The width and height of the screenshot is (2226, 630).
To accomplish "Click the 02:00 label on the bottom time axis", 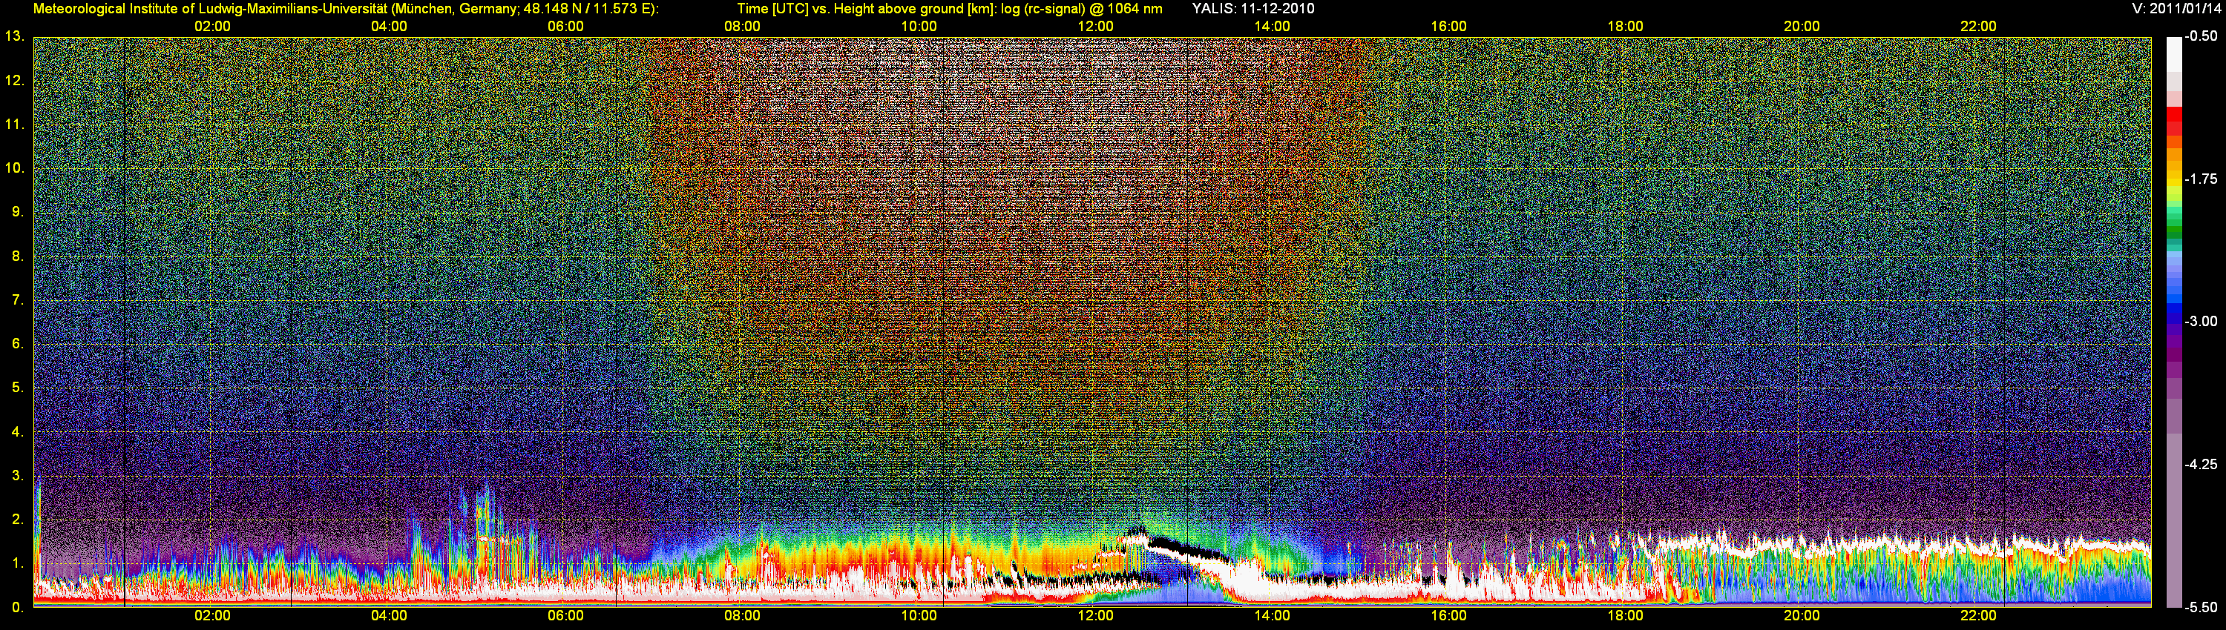I will tap(212, 616).
